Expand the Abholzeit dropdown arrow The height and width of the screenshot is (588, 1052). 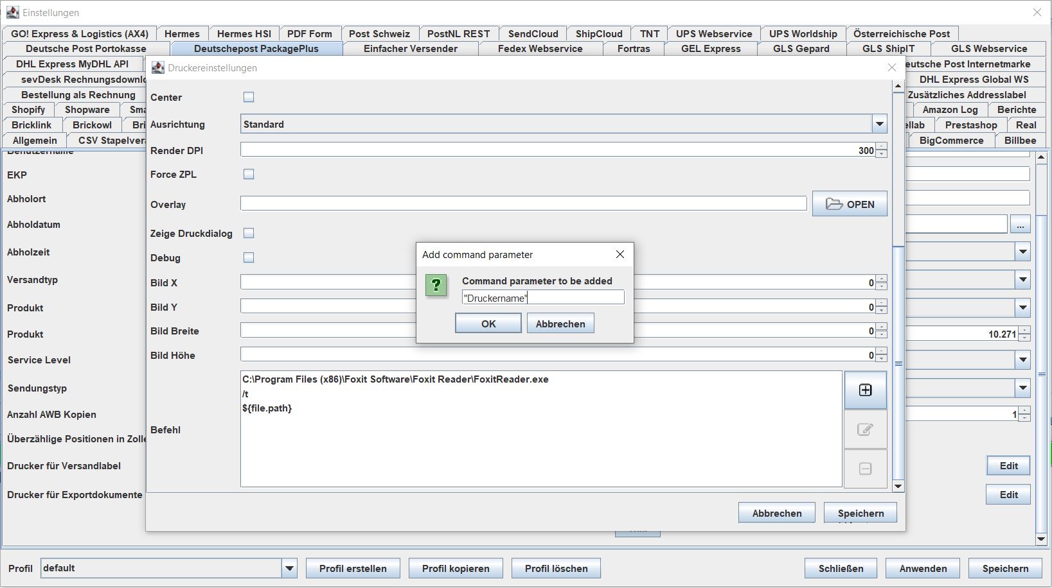tap(1022, 252)
